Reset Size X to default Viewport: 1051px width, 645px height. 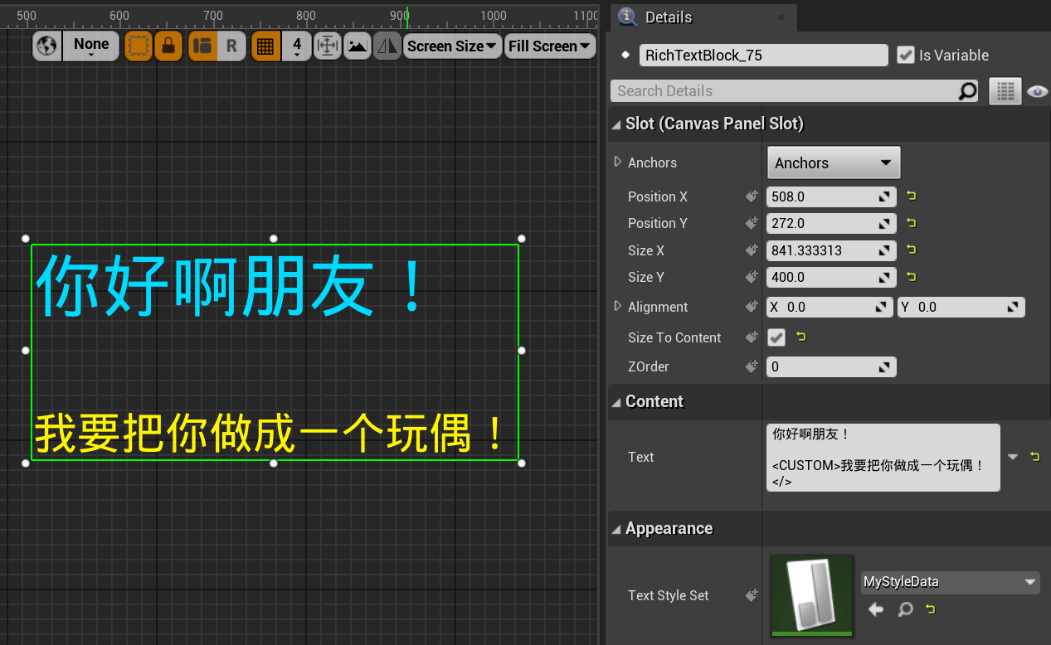tap(911, 250)
